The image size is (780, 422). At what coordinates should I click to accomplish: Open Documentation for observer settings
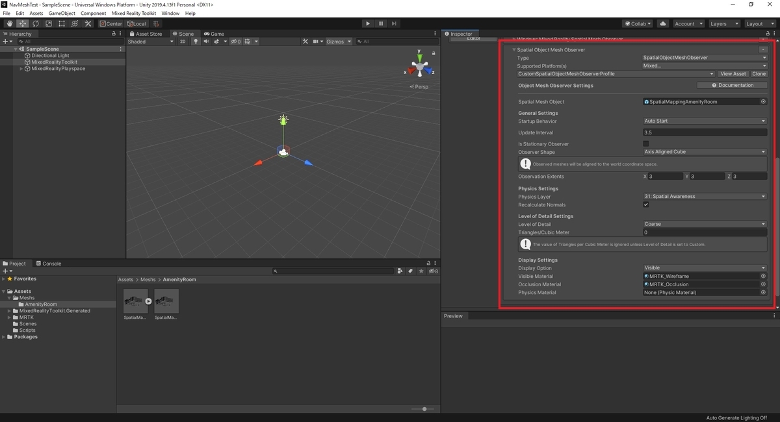point(732,85)
